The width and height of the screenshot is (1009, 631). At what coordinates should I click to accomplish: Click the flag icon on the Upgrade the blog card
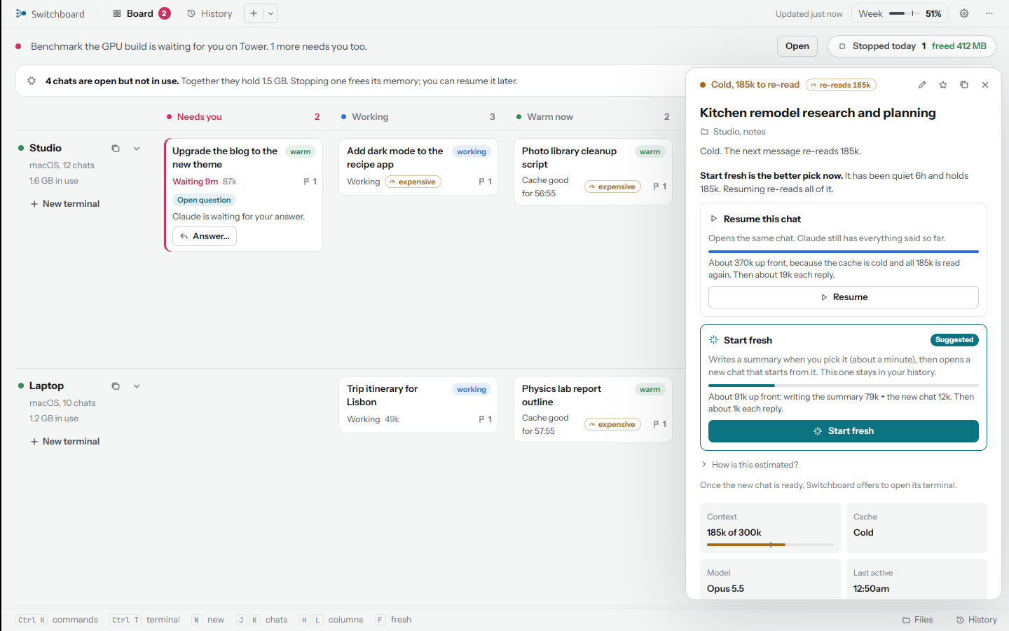click(x=306, y=182)
